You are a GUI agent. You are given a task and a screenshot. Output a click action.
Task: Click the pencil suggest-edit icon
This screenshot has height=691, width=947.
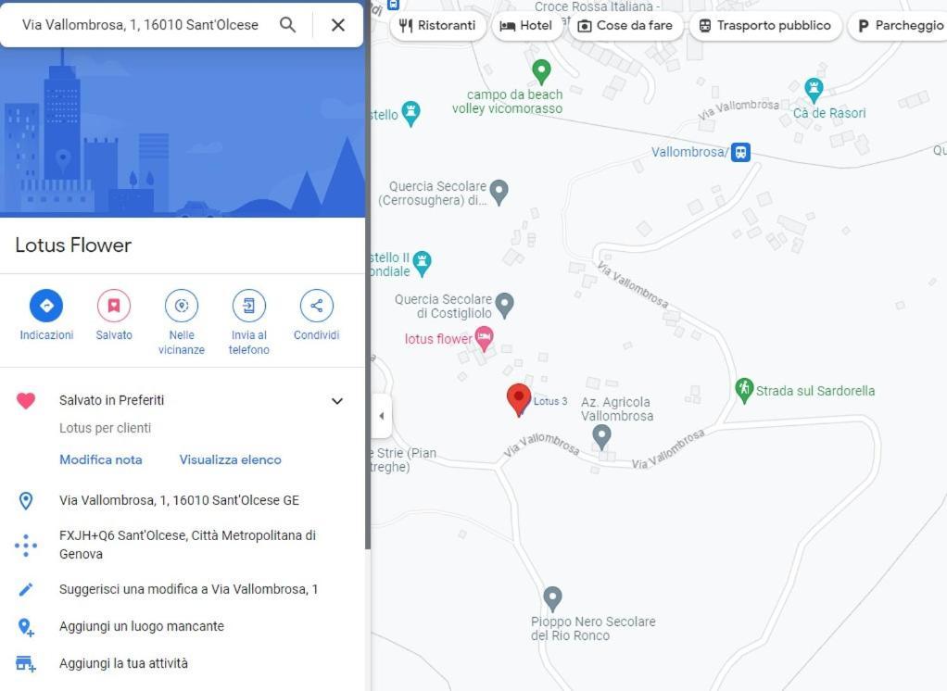pyautogui.click(x=25, y=589)
